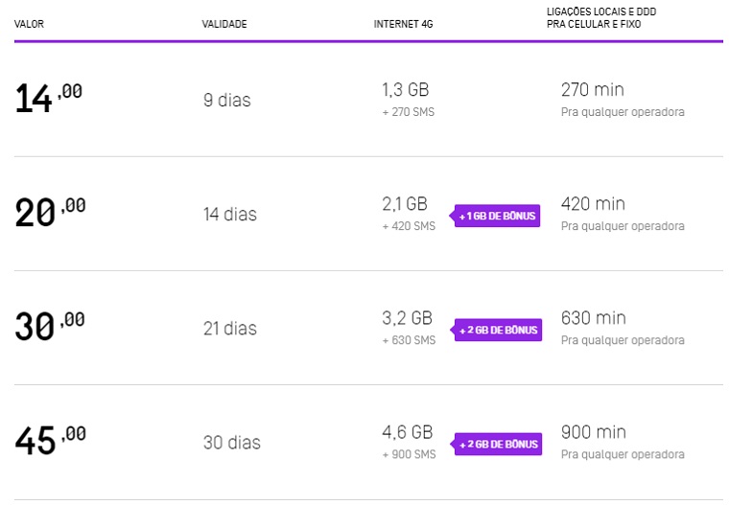Screen dimensions: 729x505
Task: Choose the 45,00 plan price
Action: tap(50, 440)
